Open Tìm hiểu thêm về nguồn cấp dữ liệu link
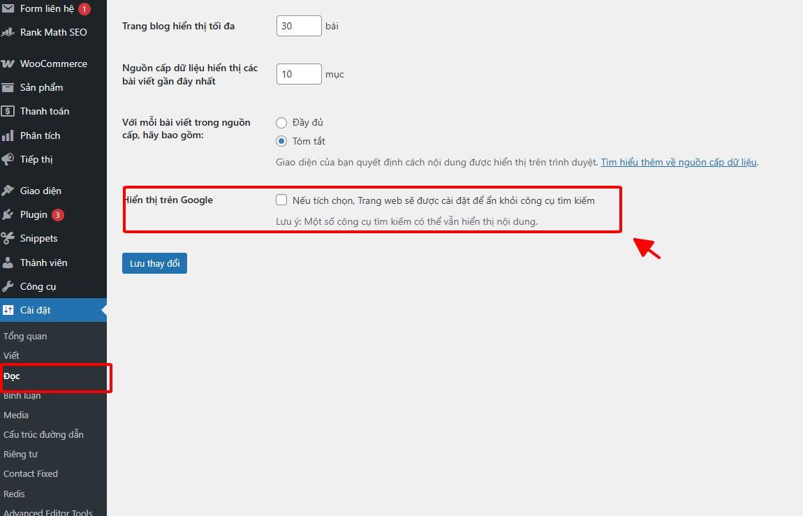The height and width of the screenshot is (516, 803). 679,162
